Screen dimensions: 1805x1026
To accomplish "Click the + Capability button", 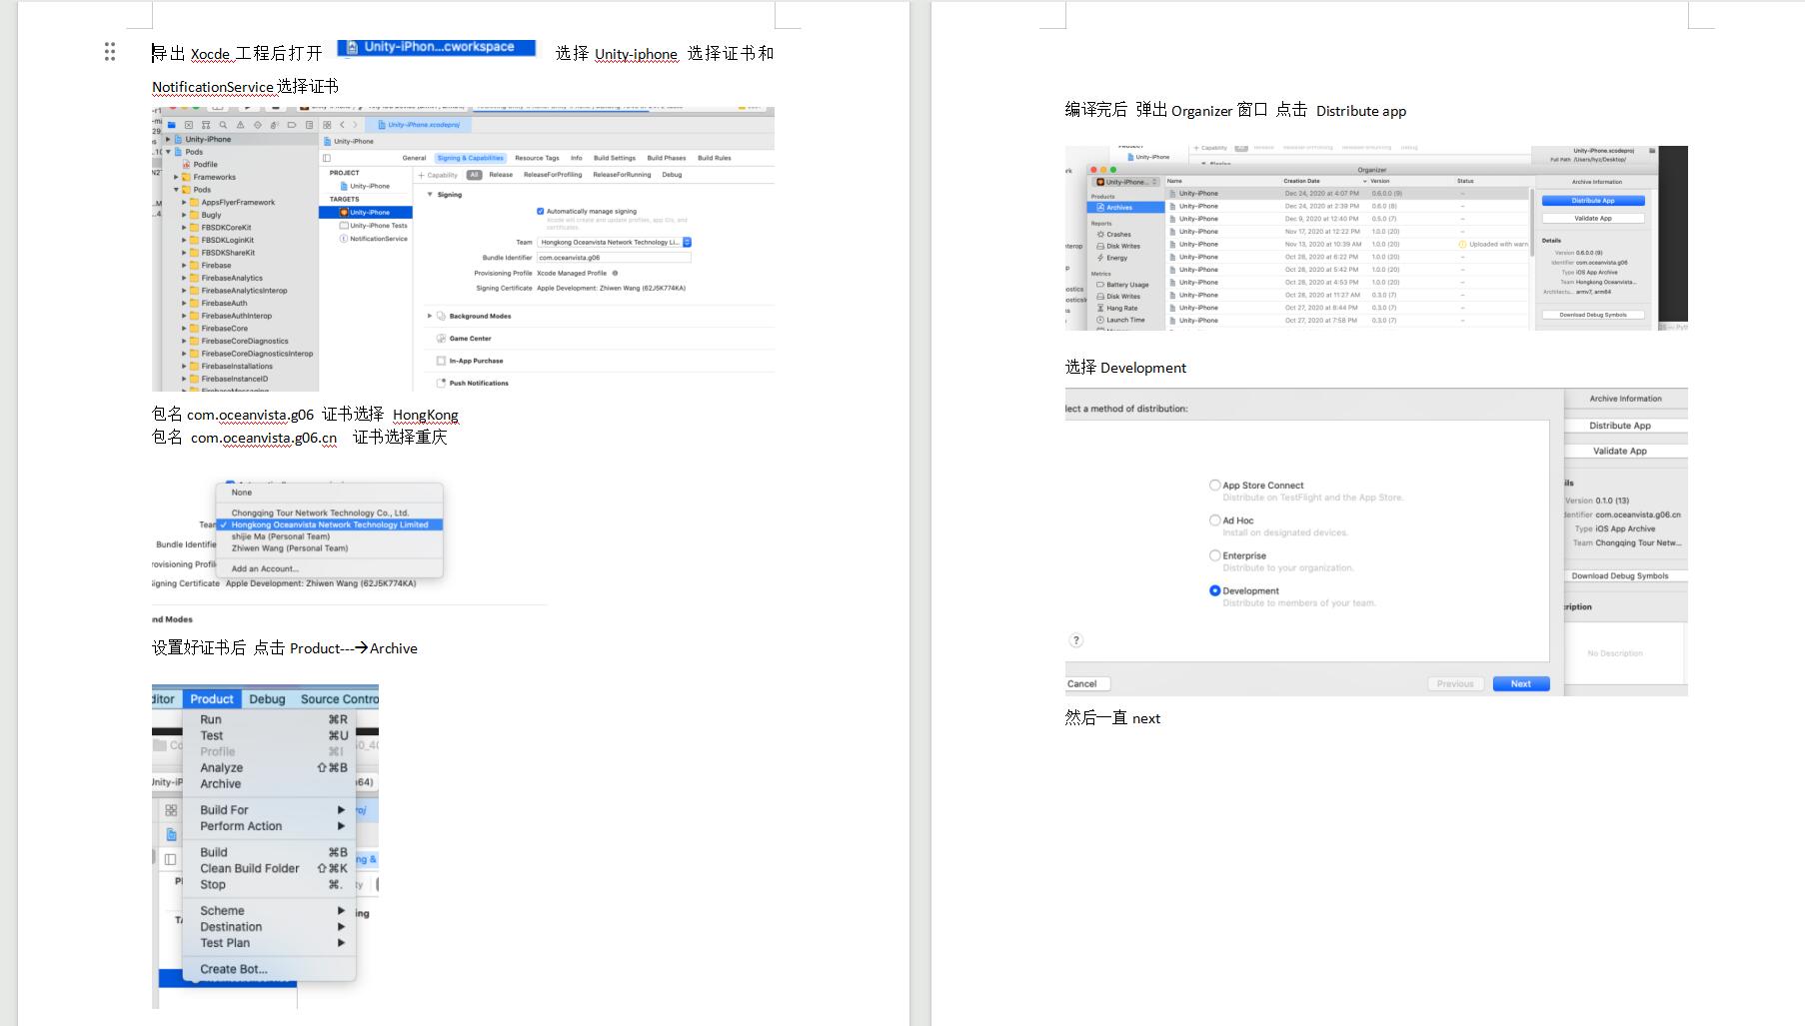I will click(x=438, y=175).
